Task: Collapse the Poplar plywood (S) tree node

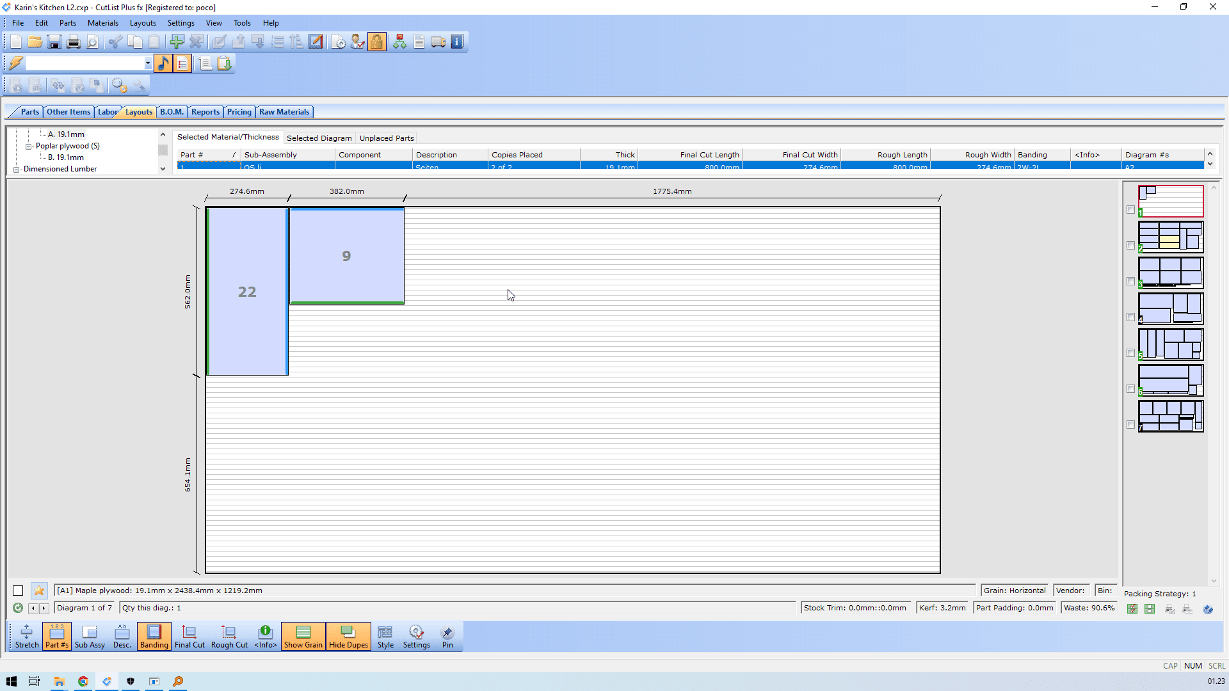Action: click(x=29, y=147)
